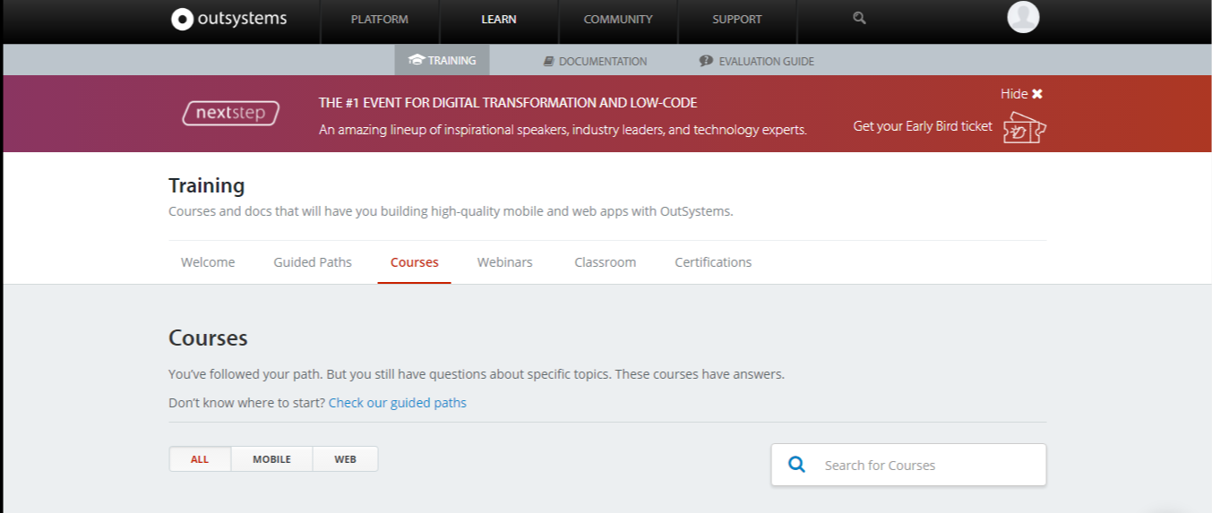Select the Courses tab
The image size is (1212, 513).
[x=415, y=262]
